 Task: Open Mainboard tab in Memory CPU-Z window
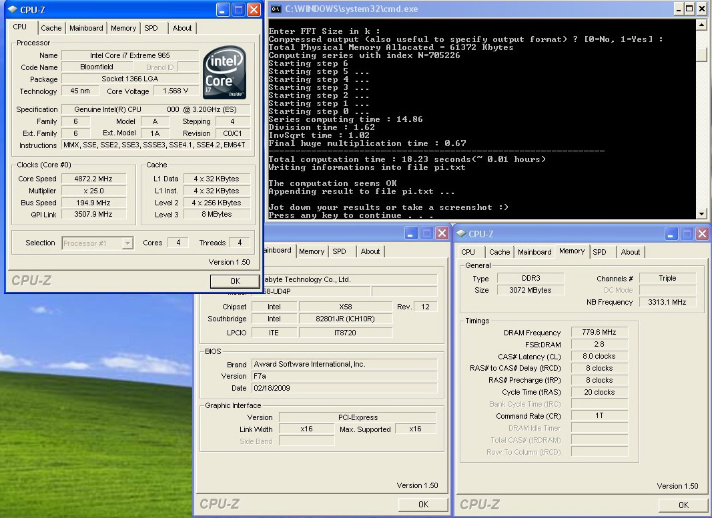pos(535,252)
